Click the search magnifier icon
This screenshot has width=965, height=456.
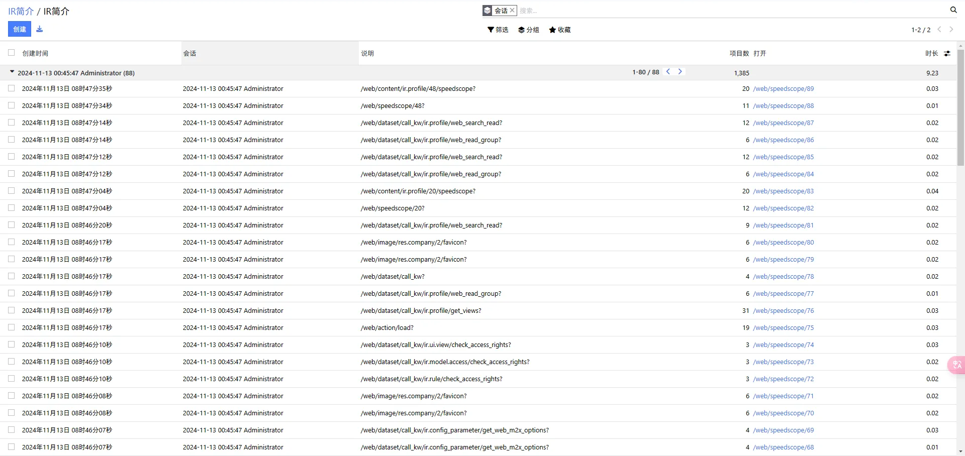[x=953, y=10]
